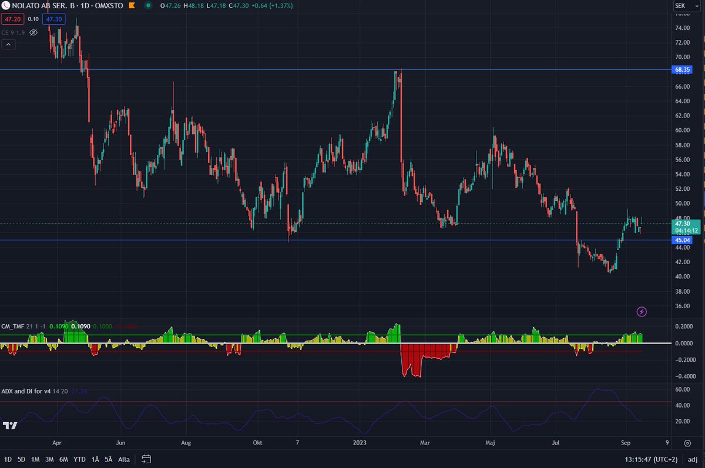
Task: Select the 5Å time range
Action: [x=109, y=459]
